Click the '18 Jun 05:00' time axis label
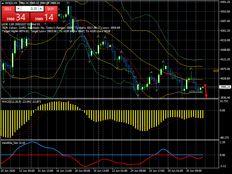 83,171
